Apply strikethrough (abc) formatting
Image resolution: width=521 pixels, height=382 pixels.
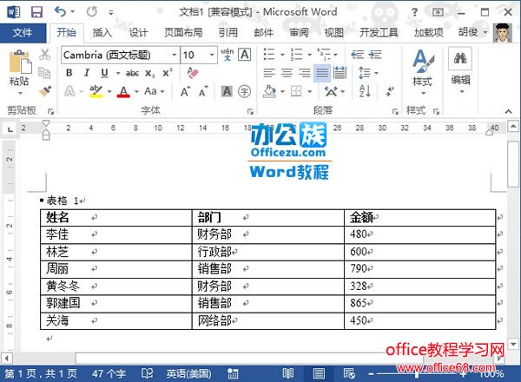click(x=132, y=73)
